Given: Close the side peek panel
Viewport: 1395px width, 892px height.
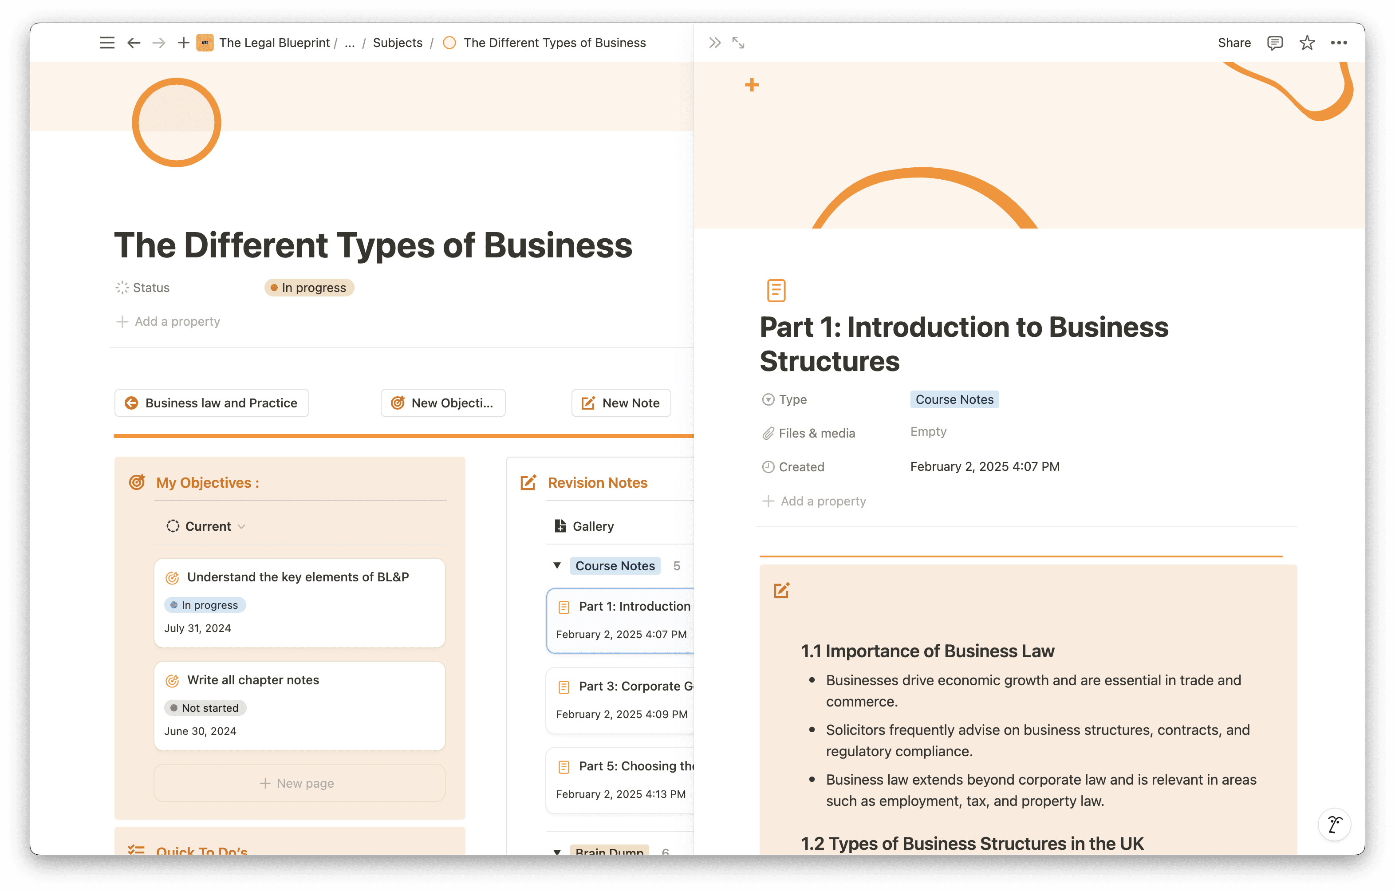Looking at the screenshot, I should pyautogui.click(x=715, y=43).
